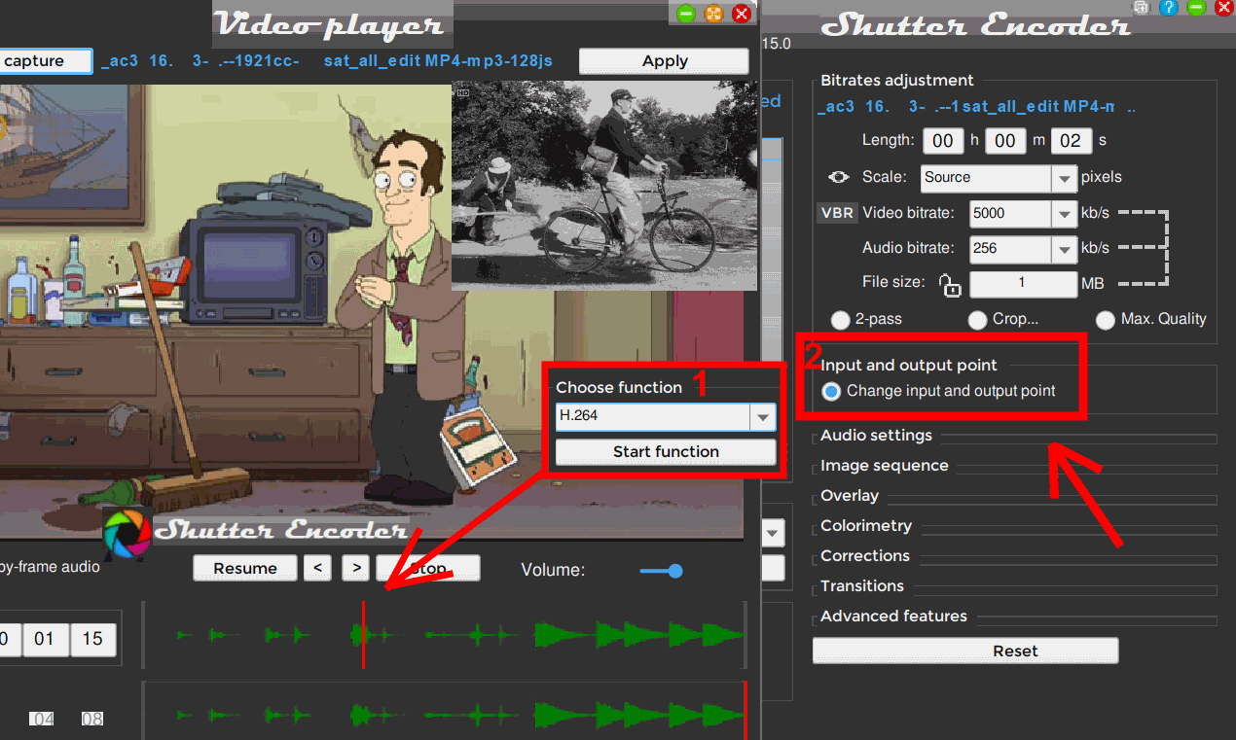Click file name text in Video player header
The width and height of the screenshot is (1236, 740).
(x=327, y=61)
